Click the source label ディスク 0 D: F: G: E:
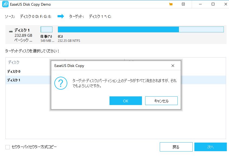Image resolution: width=229 pixels, height=162 pixels. [34, 16]
